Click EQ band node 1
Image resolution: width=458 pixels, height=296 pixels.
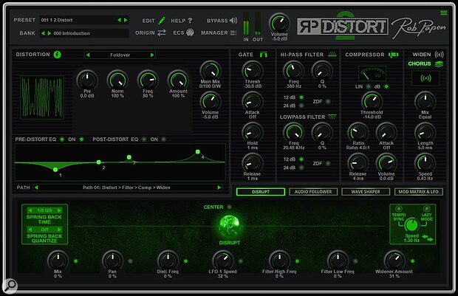coord(55,169)
